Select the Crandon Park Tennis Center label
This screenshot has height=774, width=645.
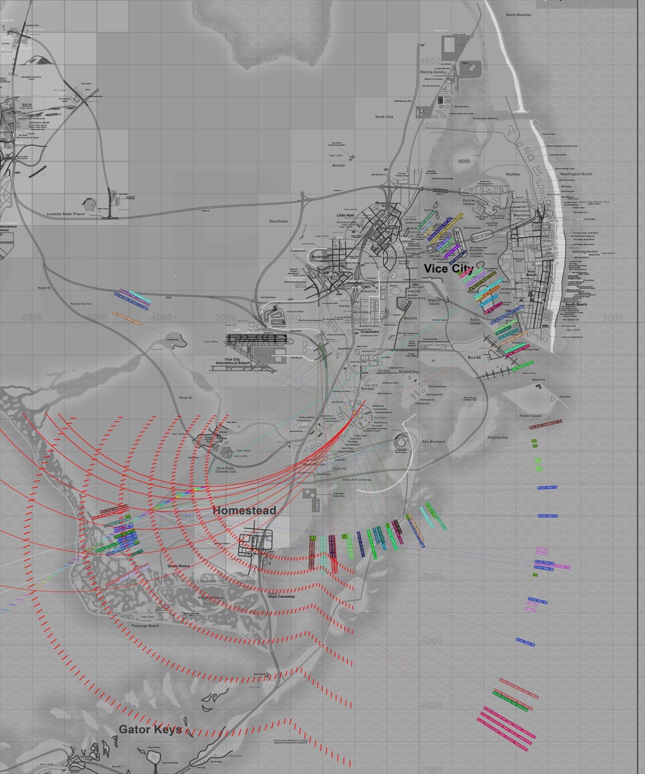click(400, 451)
